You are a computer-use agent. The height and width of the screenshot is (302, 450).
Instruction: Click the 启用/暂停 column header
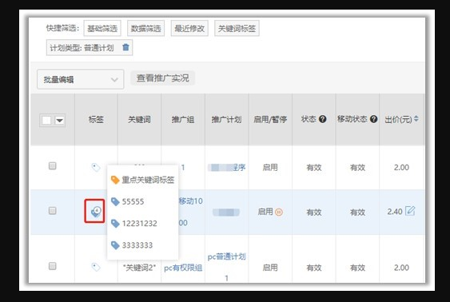point(270,119)
